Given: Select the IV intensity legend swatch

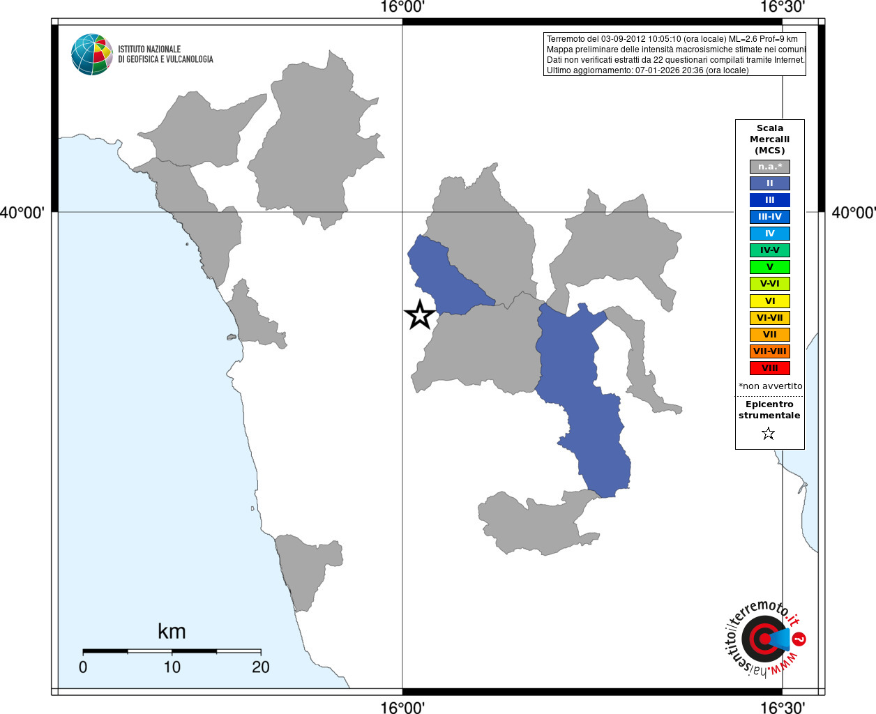Looking at the screenshot, I should point(770,234).
